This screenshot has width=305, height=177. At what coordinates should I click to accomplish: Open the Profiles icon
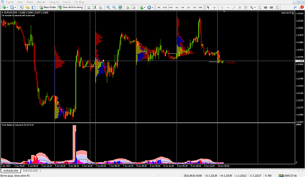[12, 7]
